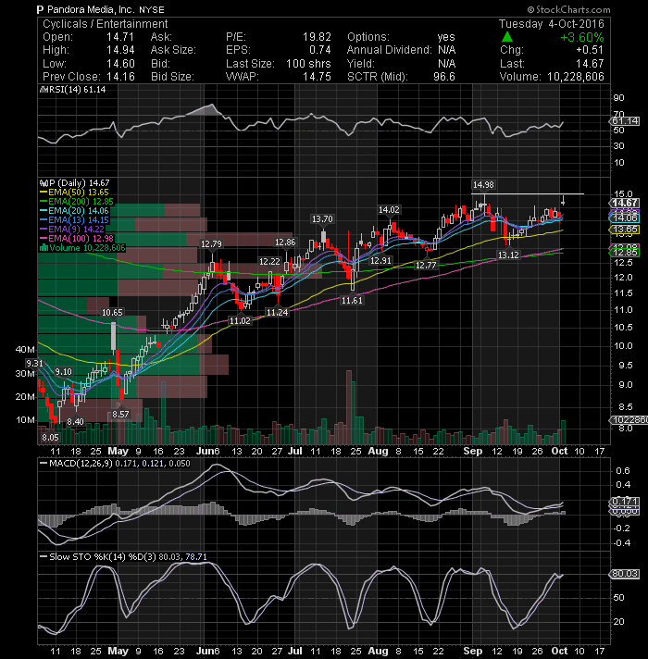This screenshot has height=659, width=648.
Task: Click the NYSE exchange label
Action: click(x=152, y=9)
